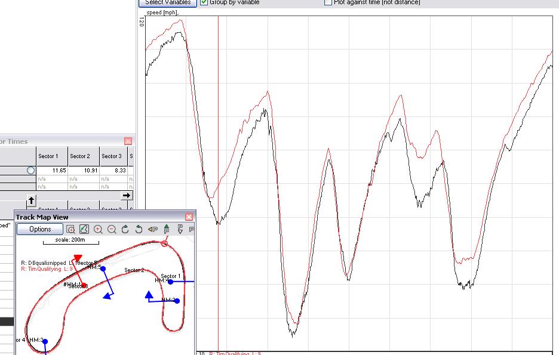Select the track outline view icon

click(x=84, y=229)
